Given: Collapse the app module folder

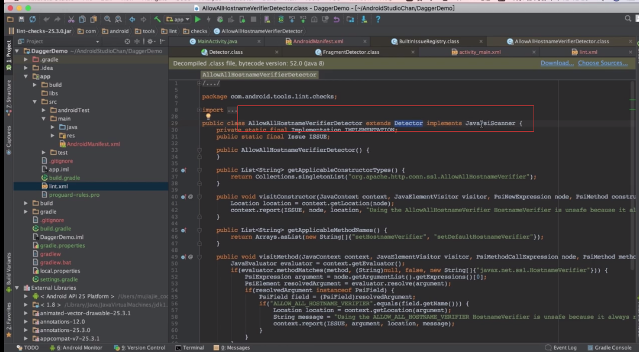Looking at the screenshot, I should point(26,76).
